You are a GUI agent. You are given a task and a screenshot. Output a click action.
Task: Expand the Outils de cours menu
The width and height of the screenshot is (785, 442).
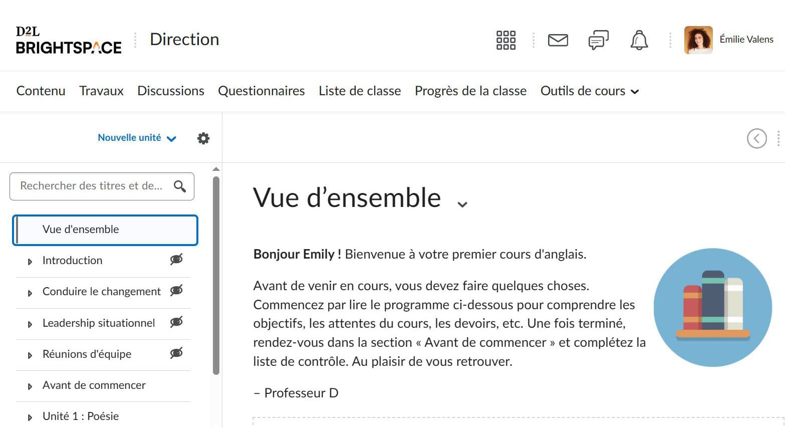[589, 91]
